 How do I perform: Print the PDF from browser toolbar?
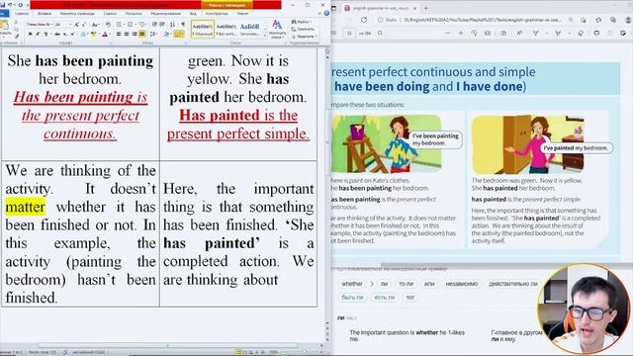pyautogui.click(x=596, y=33)
